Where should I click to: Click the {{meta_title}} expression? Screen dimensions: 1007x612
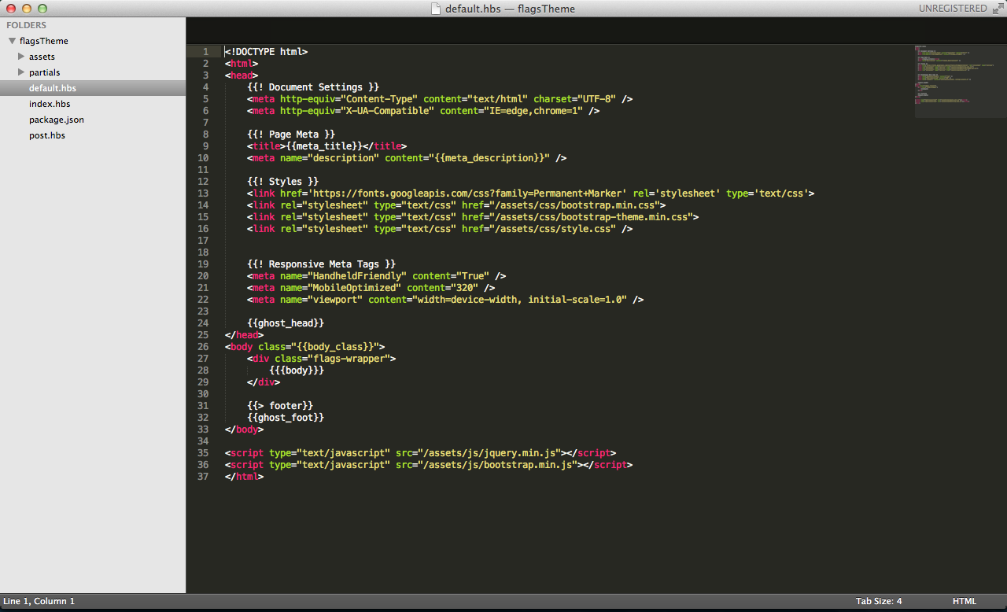click(x=324, y=146)
